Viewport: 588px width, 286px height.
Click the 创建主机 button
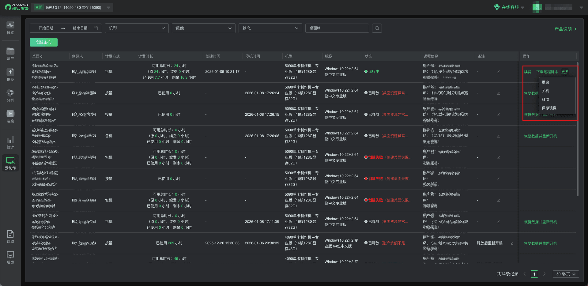pos(43,42)
